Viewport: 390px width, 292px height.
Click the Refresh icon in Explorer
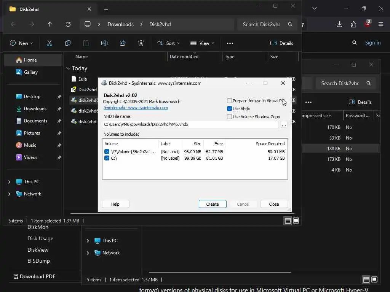(68, 24)
